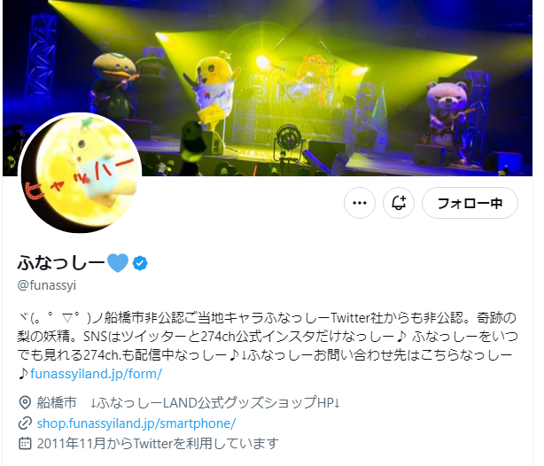Open the round profile avatar picture
Viewport: 544px width, 466px height.
coord(81,173)
